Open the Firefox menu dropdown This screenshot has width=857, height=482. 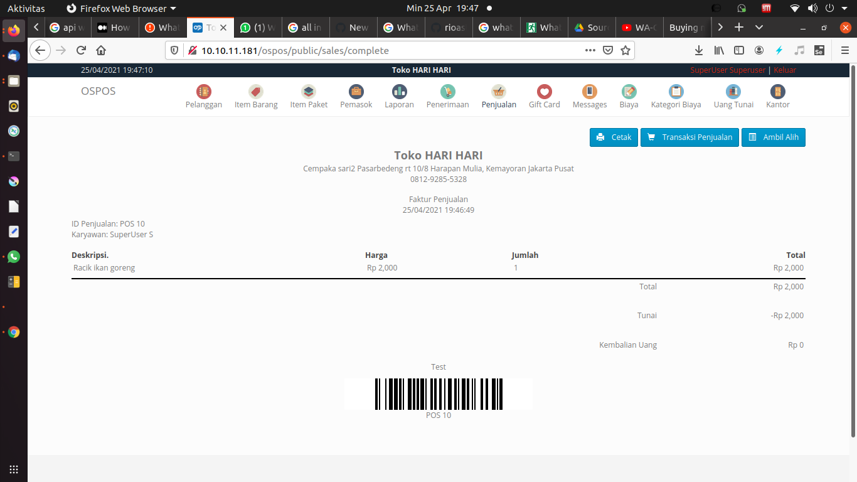pos(845,50)
